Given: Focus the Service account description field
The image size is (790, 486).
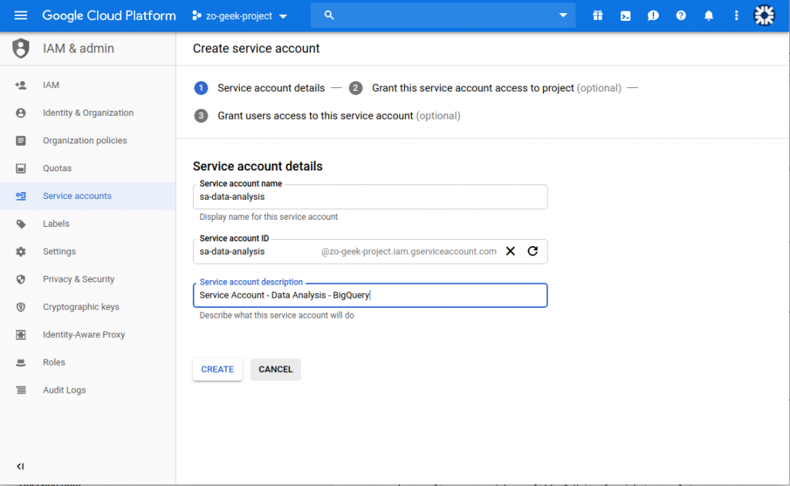Looking at the screenshot, I should (370, 295).
